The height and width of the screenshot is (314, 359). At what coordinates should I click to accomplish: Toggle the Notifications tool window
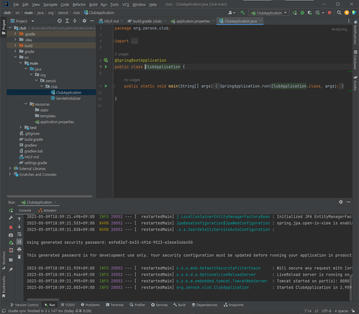(355, 32)
